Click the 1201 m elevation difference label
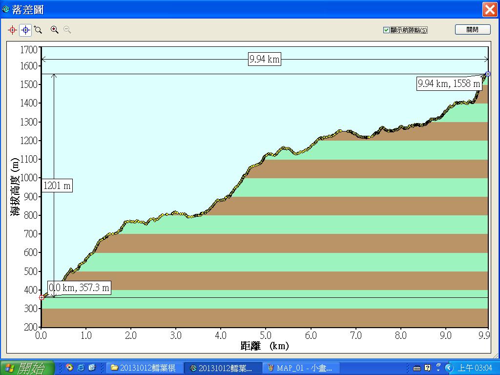 [57, 186]
